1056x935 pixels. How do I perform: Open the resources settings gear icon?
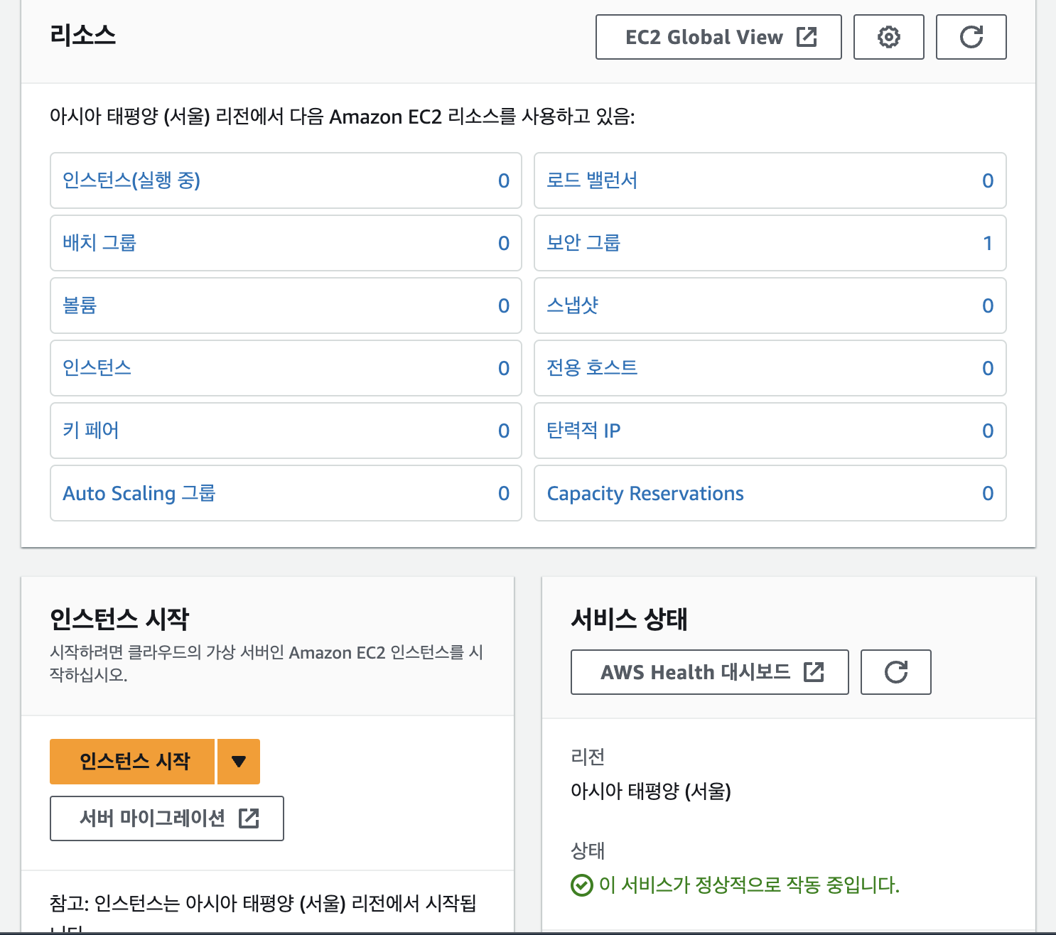pos(888,37)
